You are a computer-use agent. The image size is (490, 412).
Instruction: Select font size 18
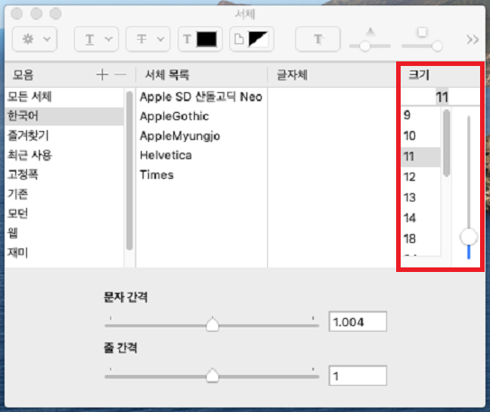coord(421,239)
